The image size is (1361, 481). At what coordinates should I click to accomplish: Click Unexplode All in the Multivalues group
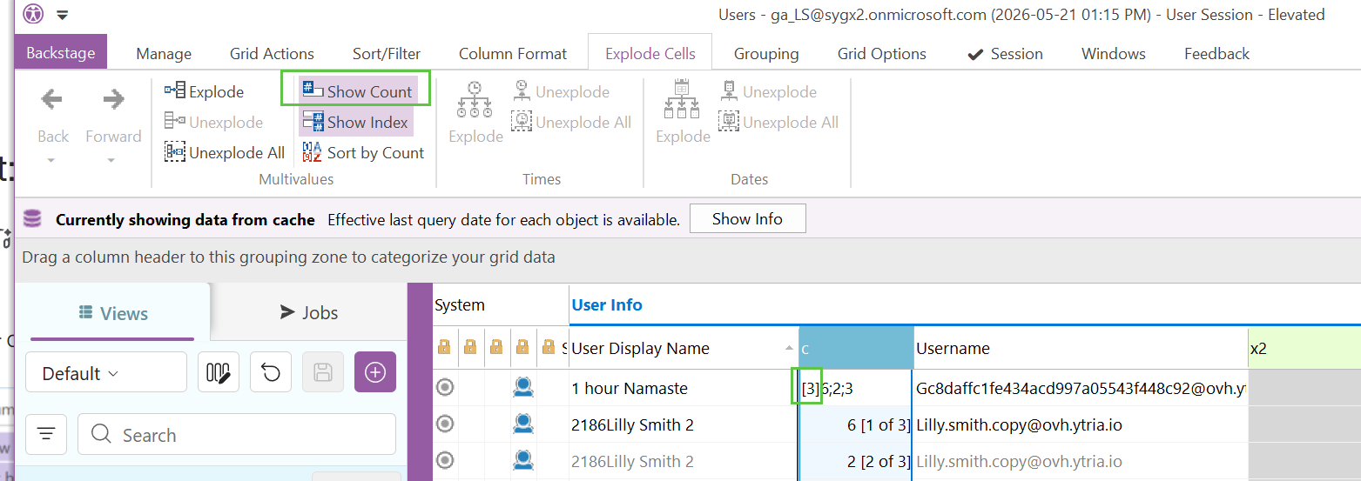(x=225, y=152)
